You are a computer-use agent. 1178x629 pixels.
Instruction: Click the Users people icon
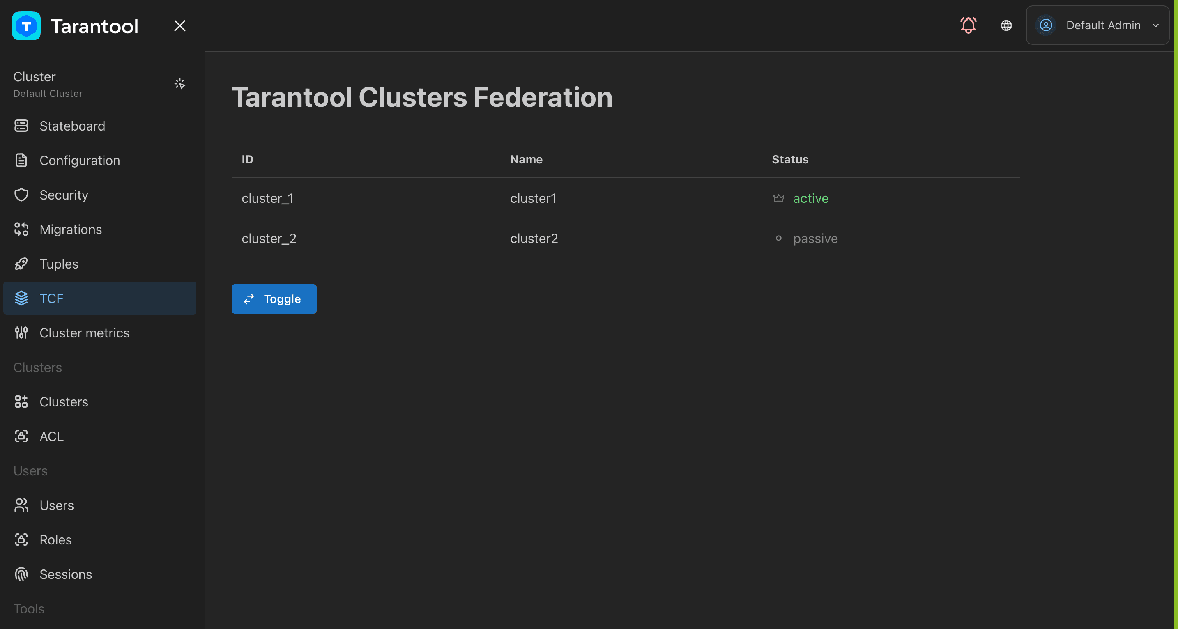coord(21,505)
